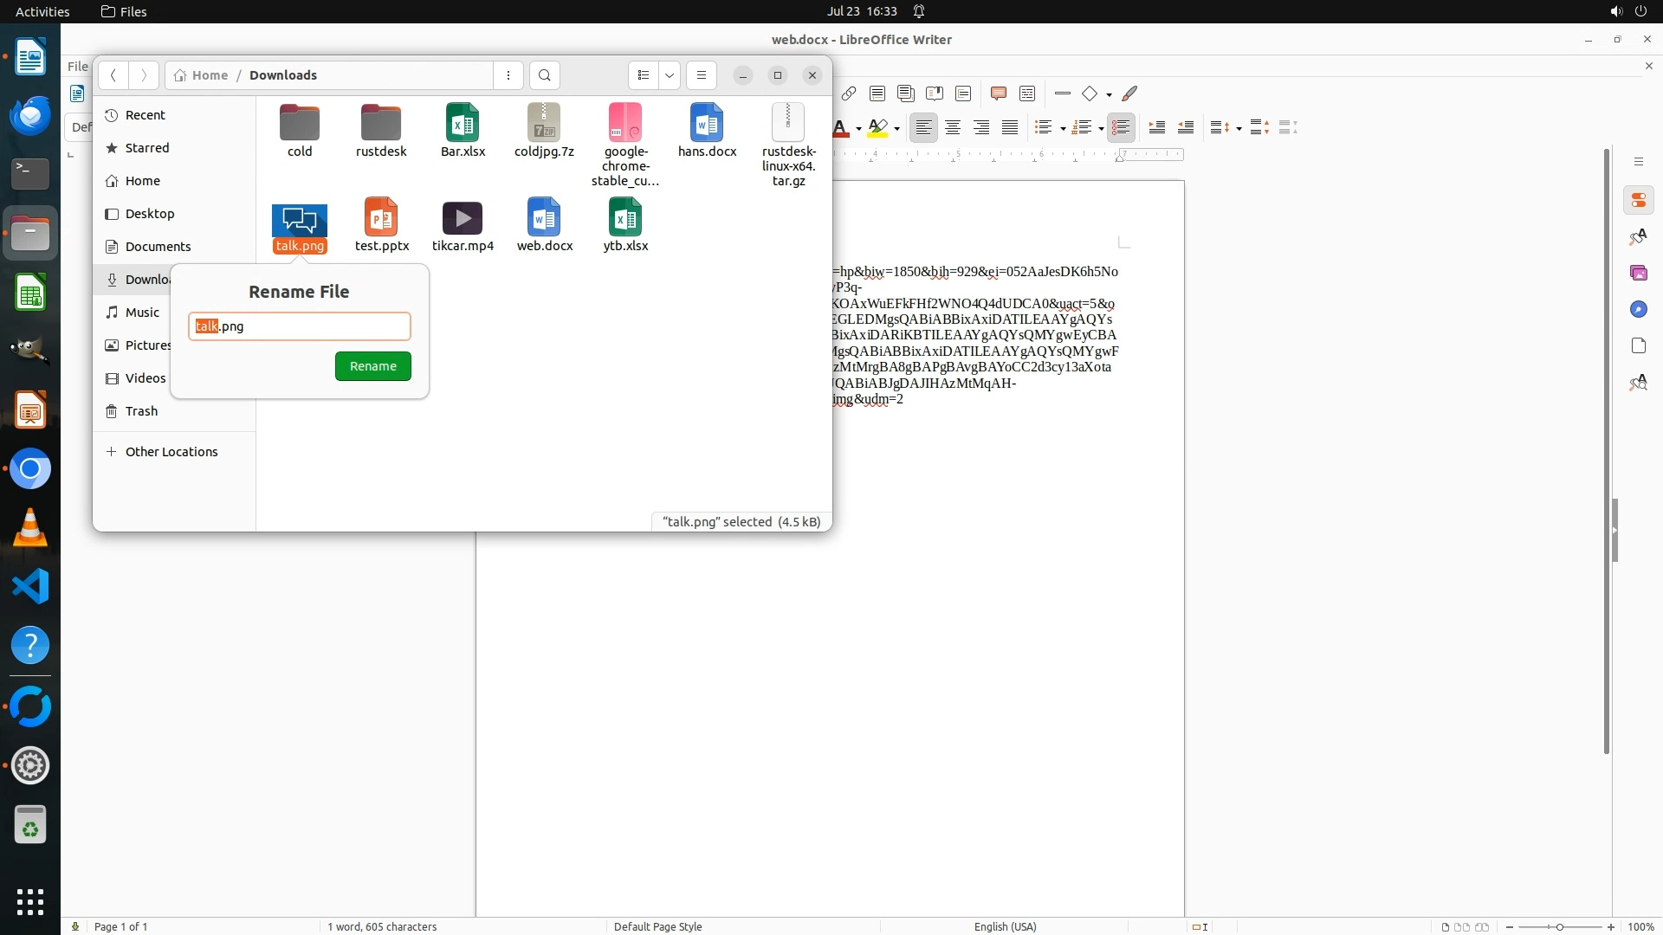
Task: Open the Navigator compass icon in sidebar
Action: (x=1638, y=310)
